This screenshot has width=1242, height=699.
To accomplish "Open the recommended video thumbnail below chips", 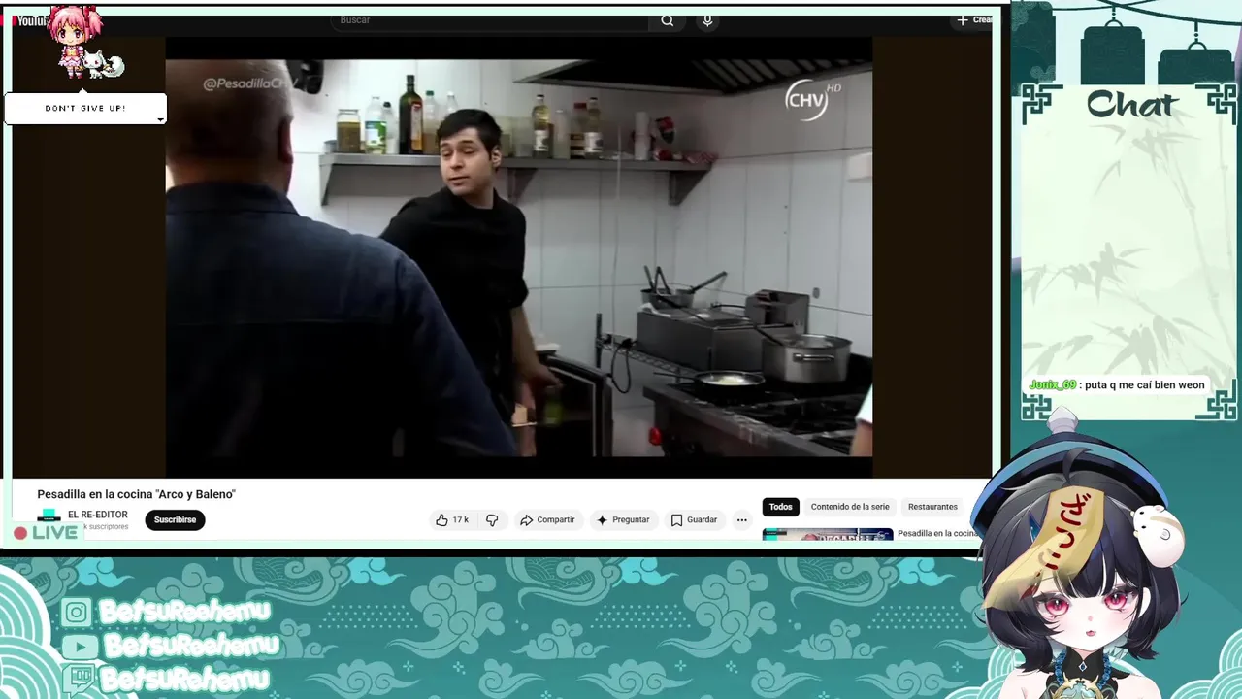I will (x=828, y=534).
